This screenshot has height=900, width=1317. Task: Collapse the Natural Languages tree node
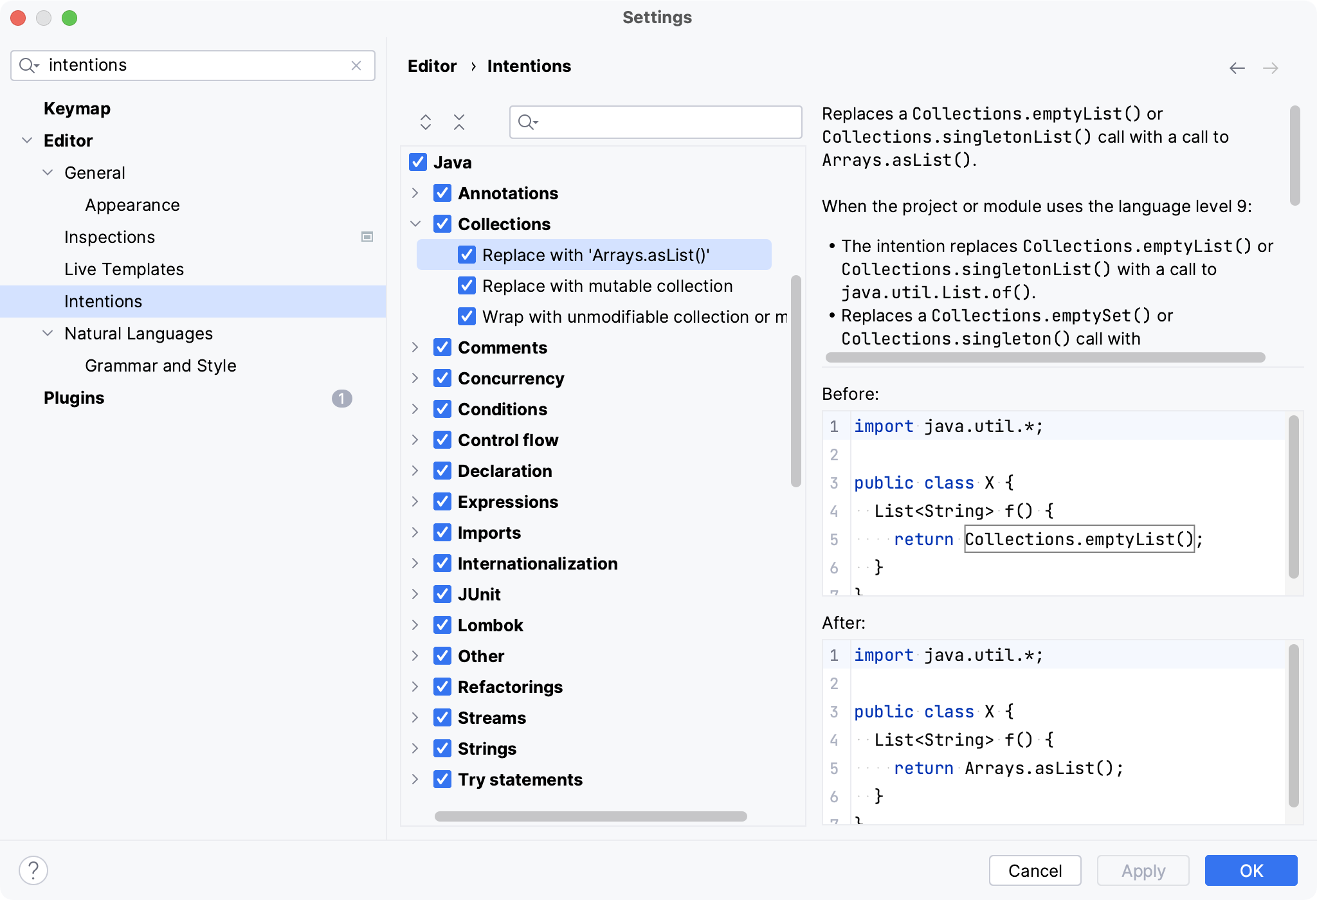click(48, 333)
